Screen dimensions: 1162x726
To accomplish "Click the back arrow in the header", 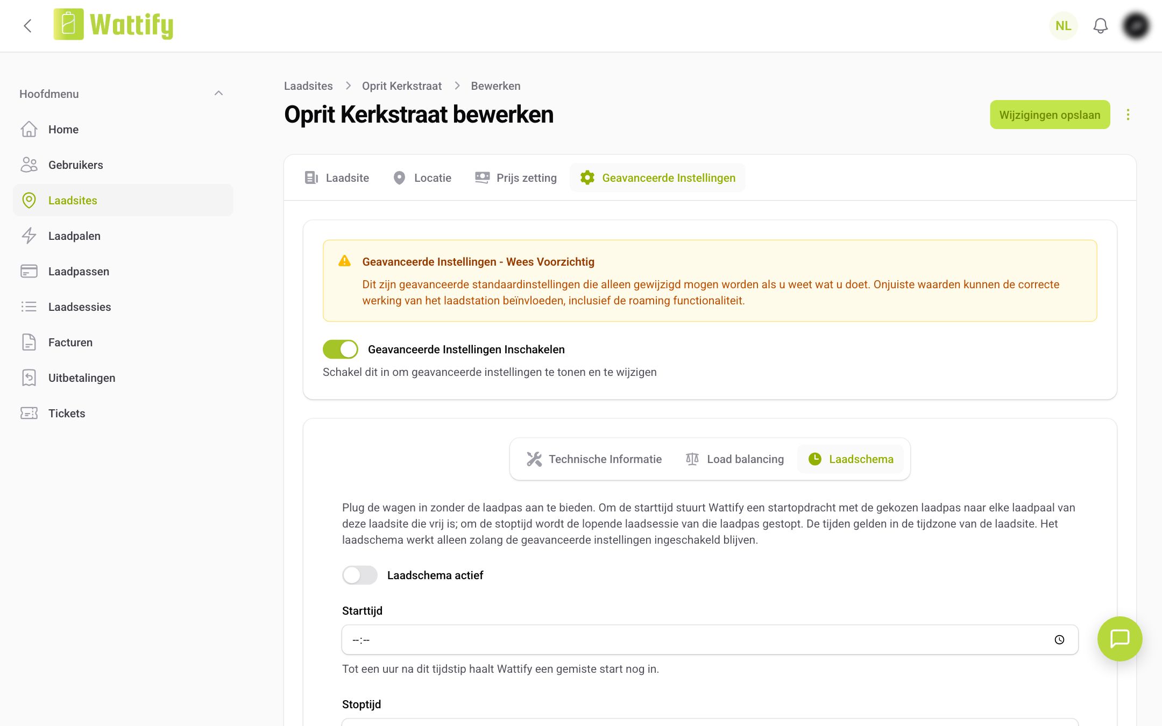I will point(28,26).
